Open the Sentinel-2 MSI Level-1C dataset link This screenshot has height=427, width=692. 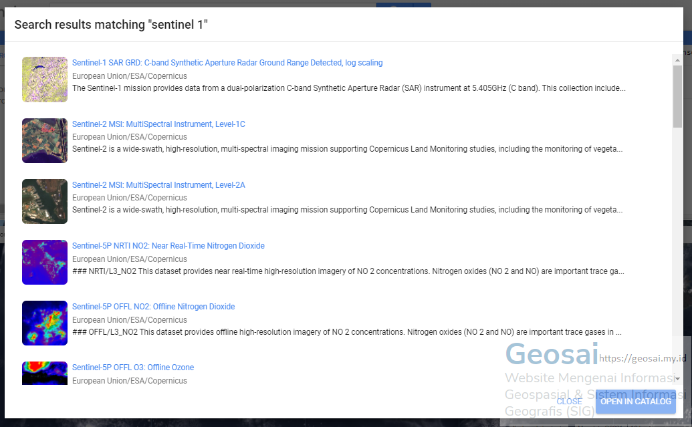click(158, 124)
